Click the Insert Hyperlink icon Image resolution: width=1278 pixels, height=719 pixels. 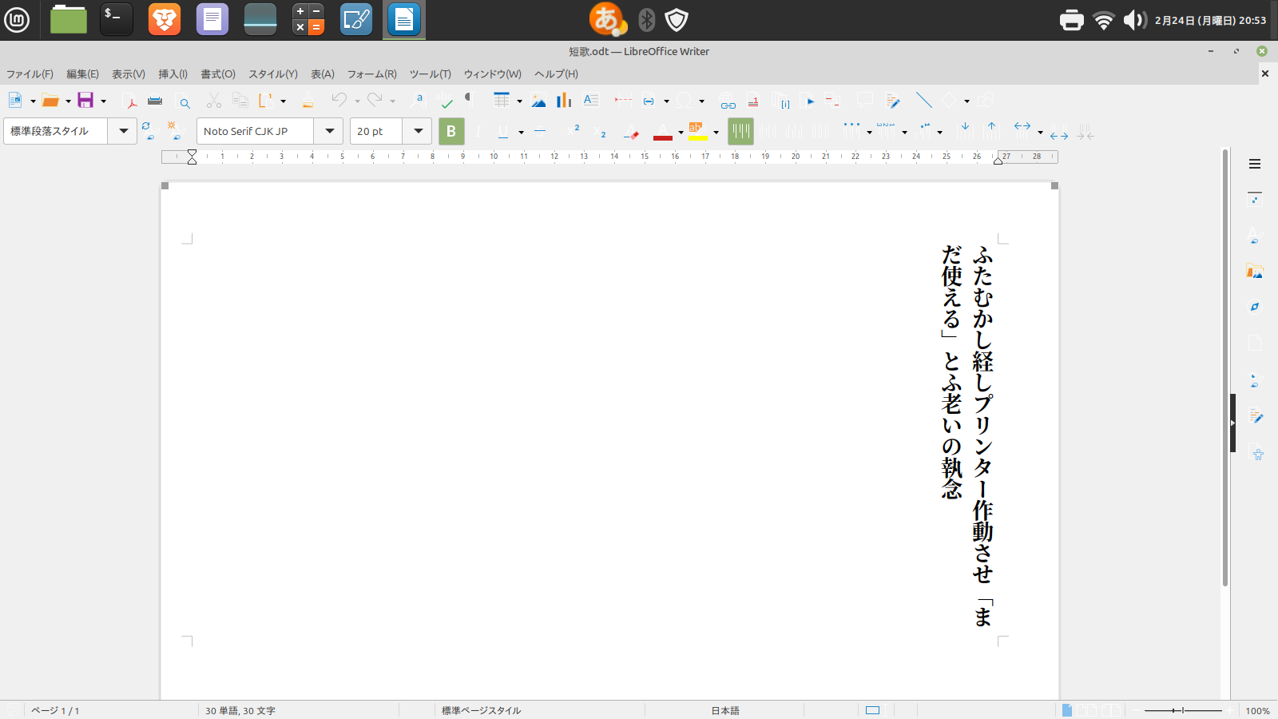(x=728, y=101)
